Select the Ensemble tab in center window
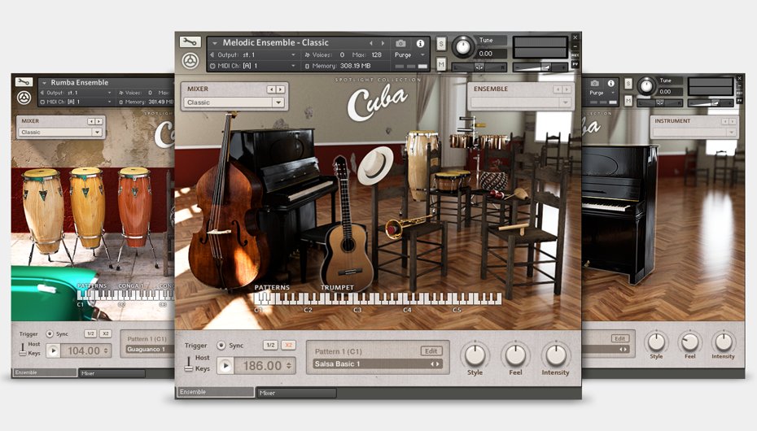The image size is (757, 431). pos(216,392)
